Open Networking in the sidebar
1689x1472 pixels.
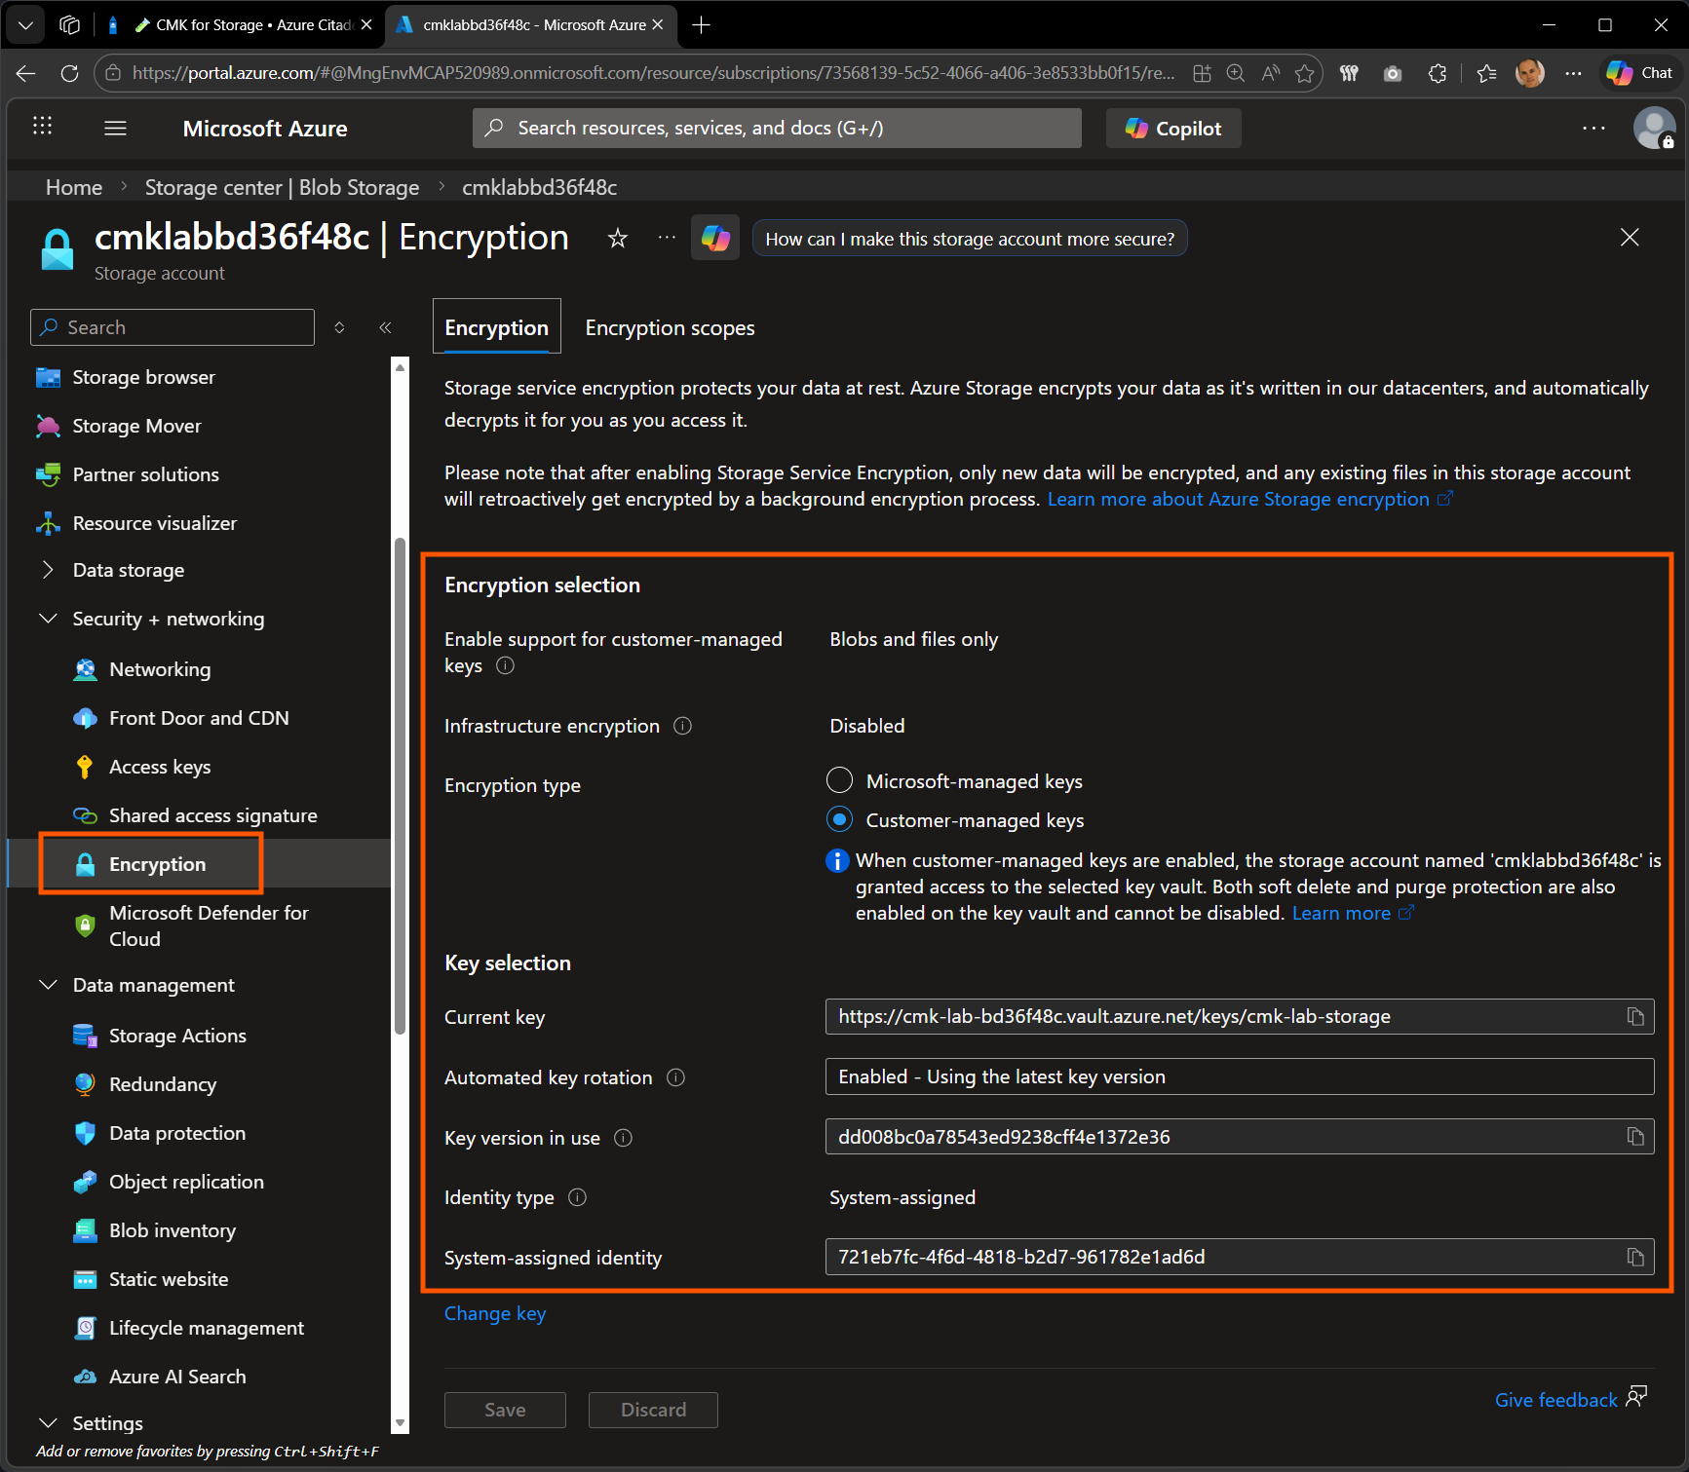(x=160, y=669)
